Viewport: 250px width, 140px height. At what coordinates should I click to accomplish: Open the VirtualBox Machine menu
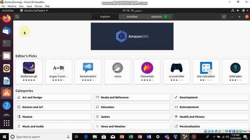point(12,6)
